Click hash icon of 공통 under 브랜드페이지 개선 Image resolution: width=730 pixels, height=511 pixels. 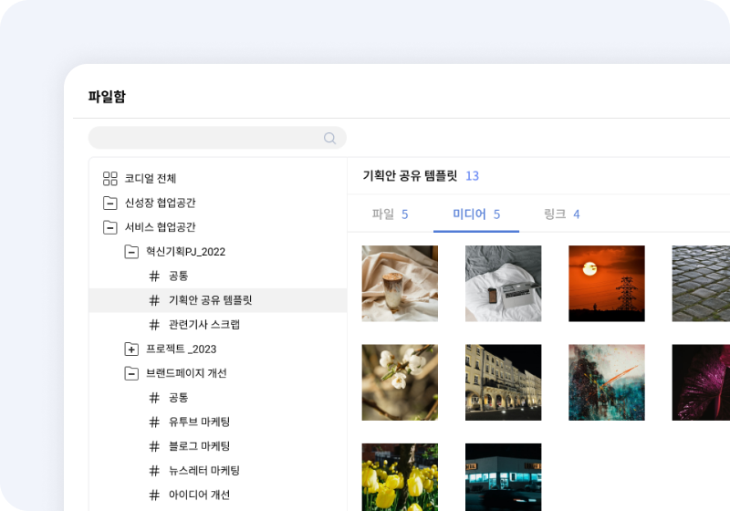[154, 398]
